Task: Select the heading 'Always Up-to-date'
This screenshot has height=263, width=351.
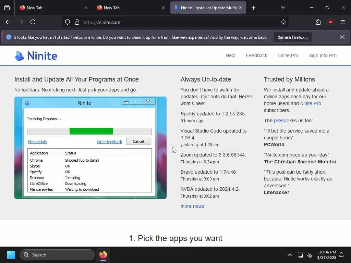Action: point(206,79)
